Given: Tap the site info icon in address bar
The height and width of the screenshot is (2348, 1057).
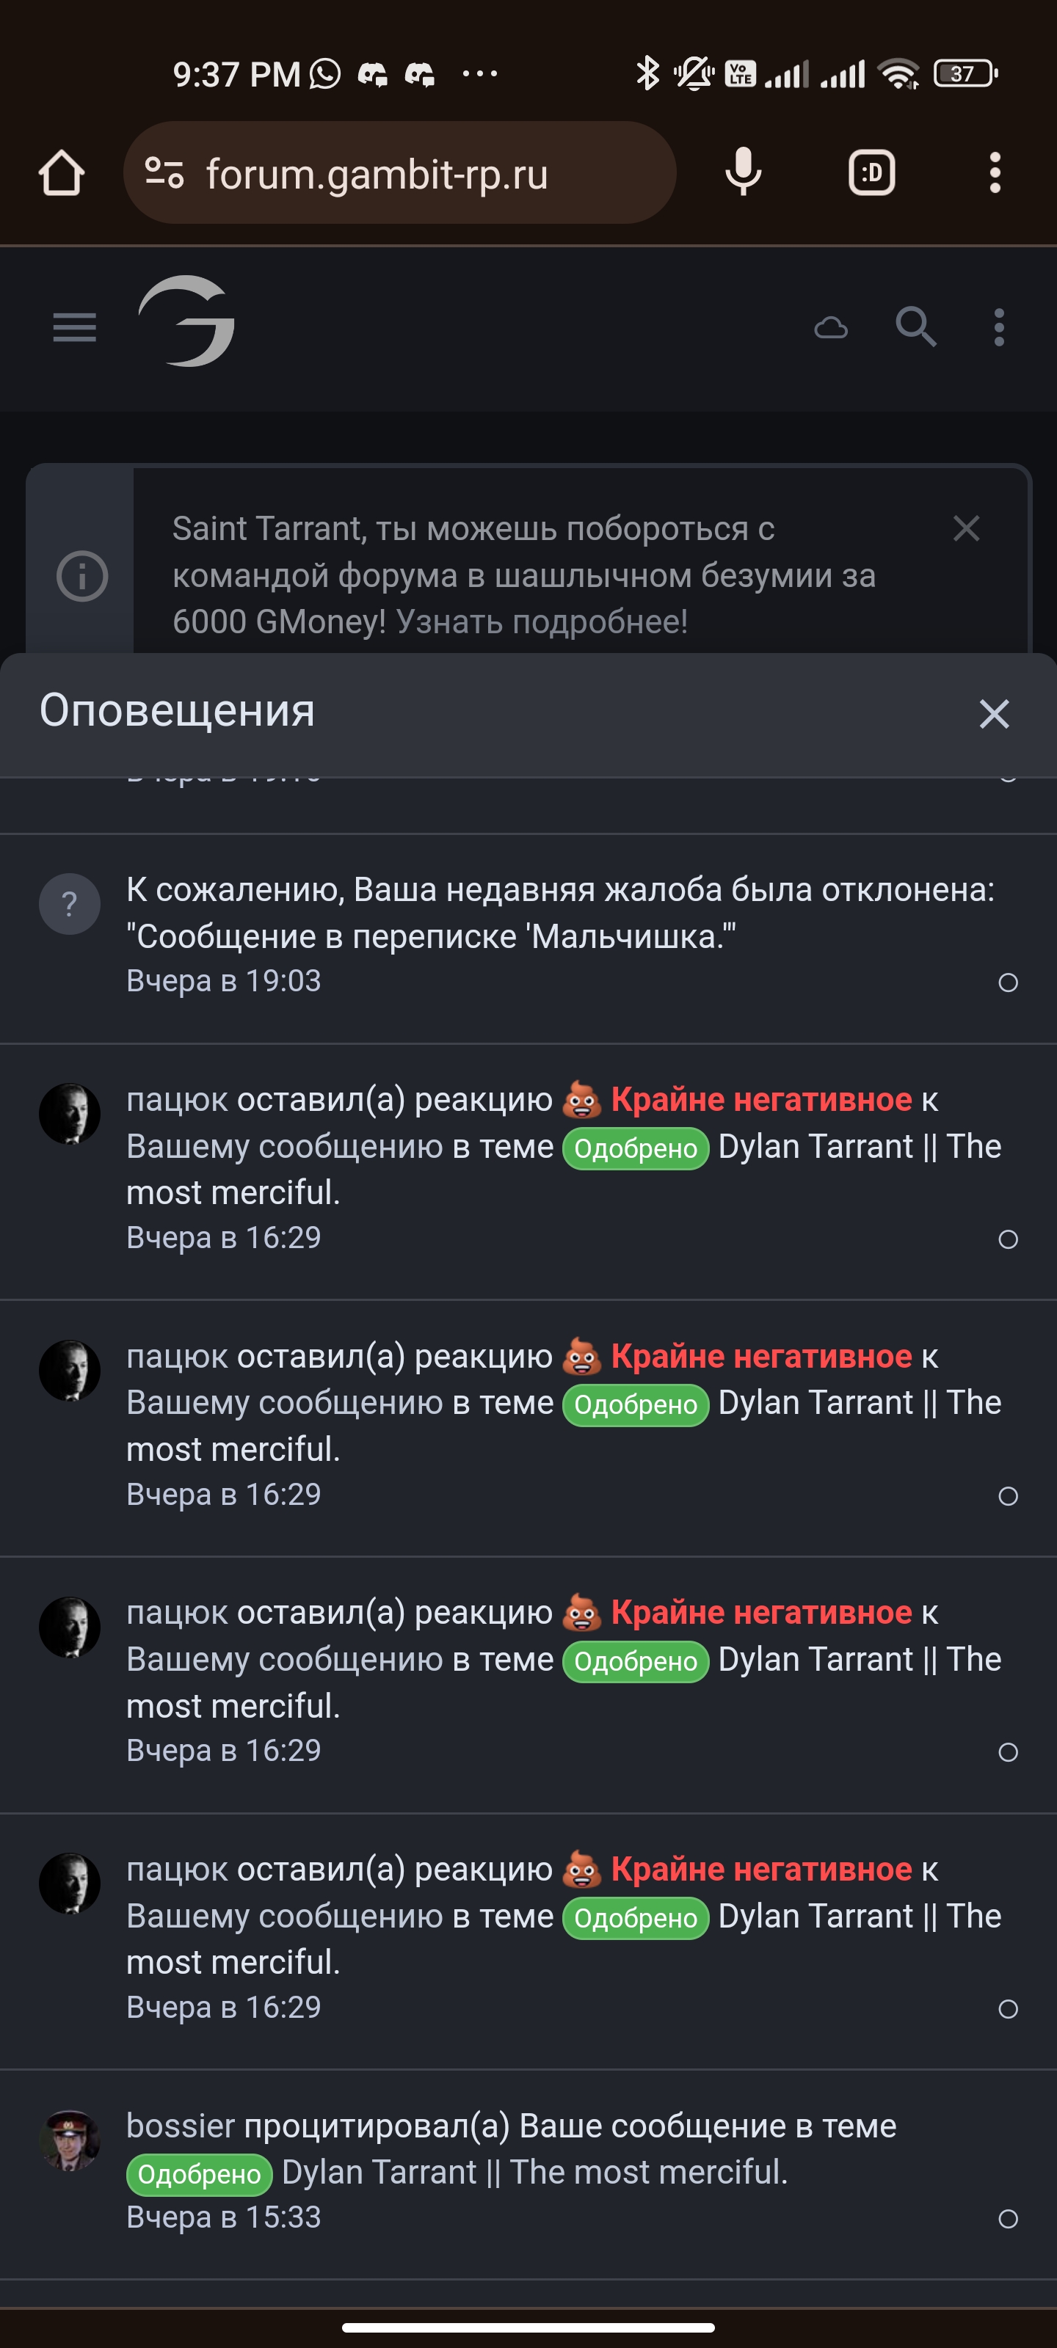Looking at the screenshot, I should [165, 173].
